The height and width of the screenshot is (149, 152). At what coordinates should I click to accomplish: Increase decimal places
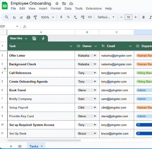coord(82,17)
